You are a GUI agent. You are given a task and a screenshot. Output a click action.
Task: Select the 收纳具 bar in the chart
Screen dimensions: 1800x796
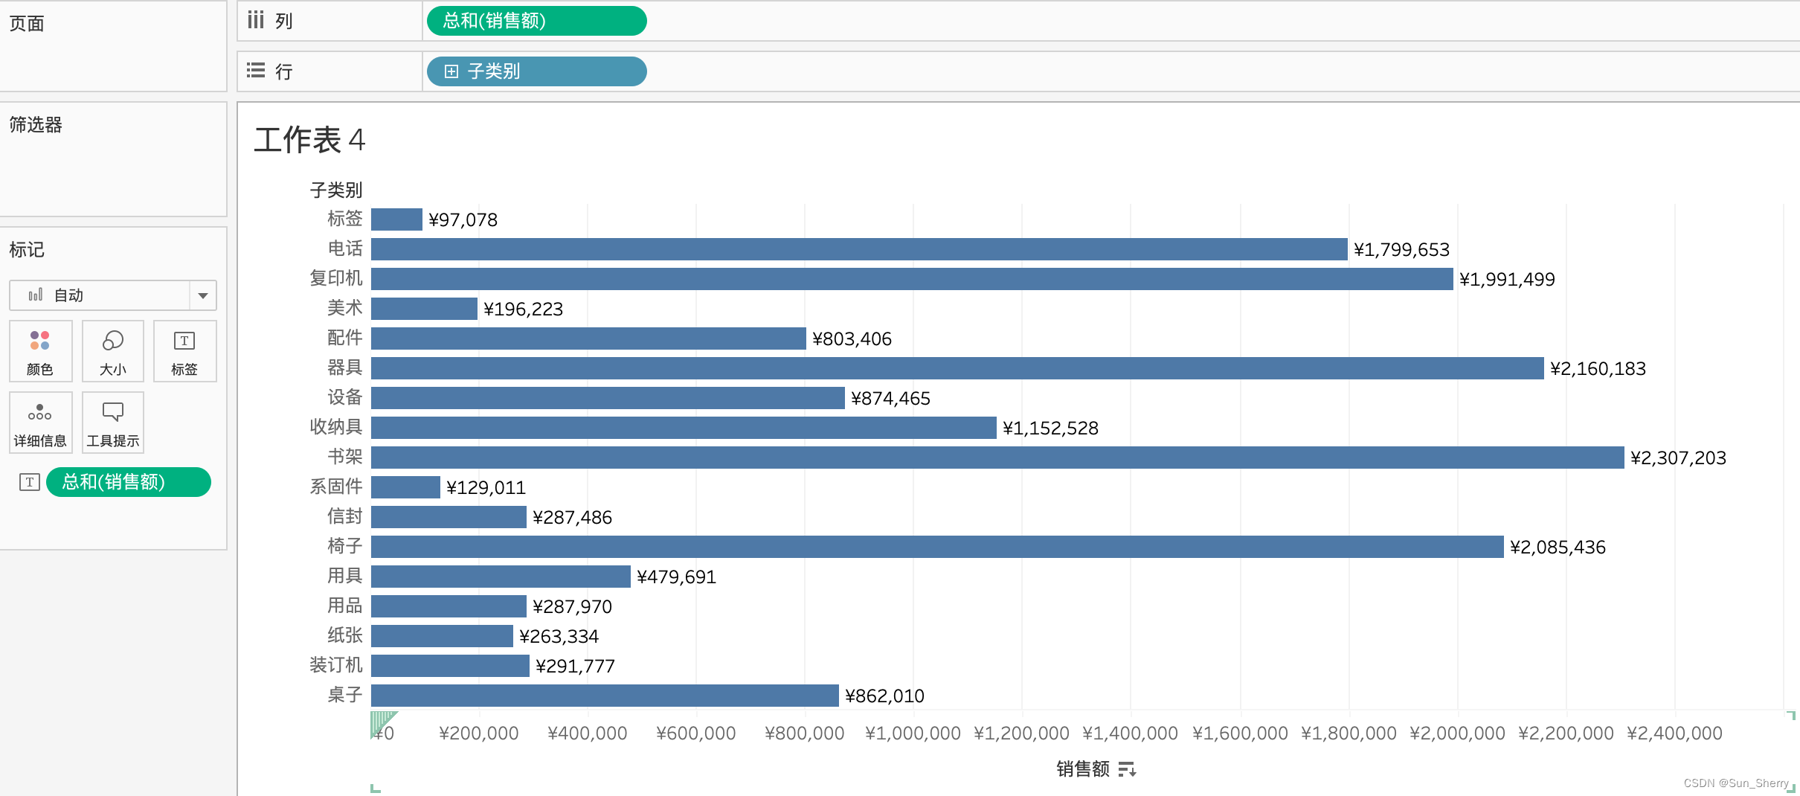tap(684, 428)
